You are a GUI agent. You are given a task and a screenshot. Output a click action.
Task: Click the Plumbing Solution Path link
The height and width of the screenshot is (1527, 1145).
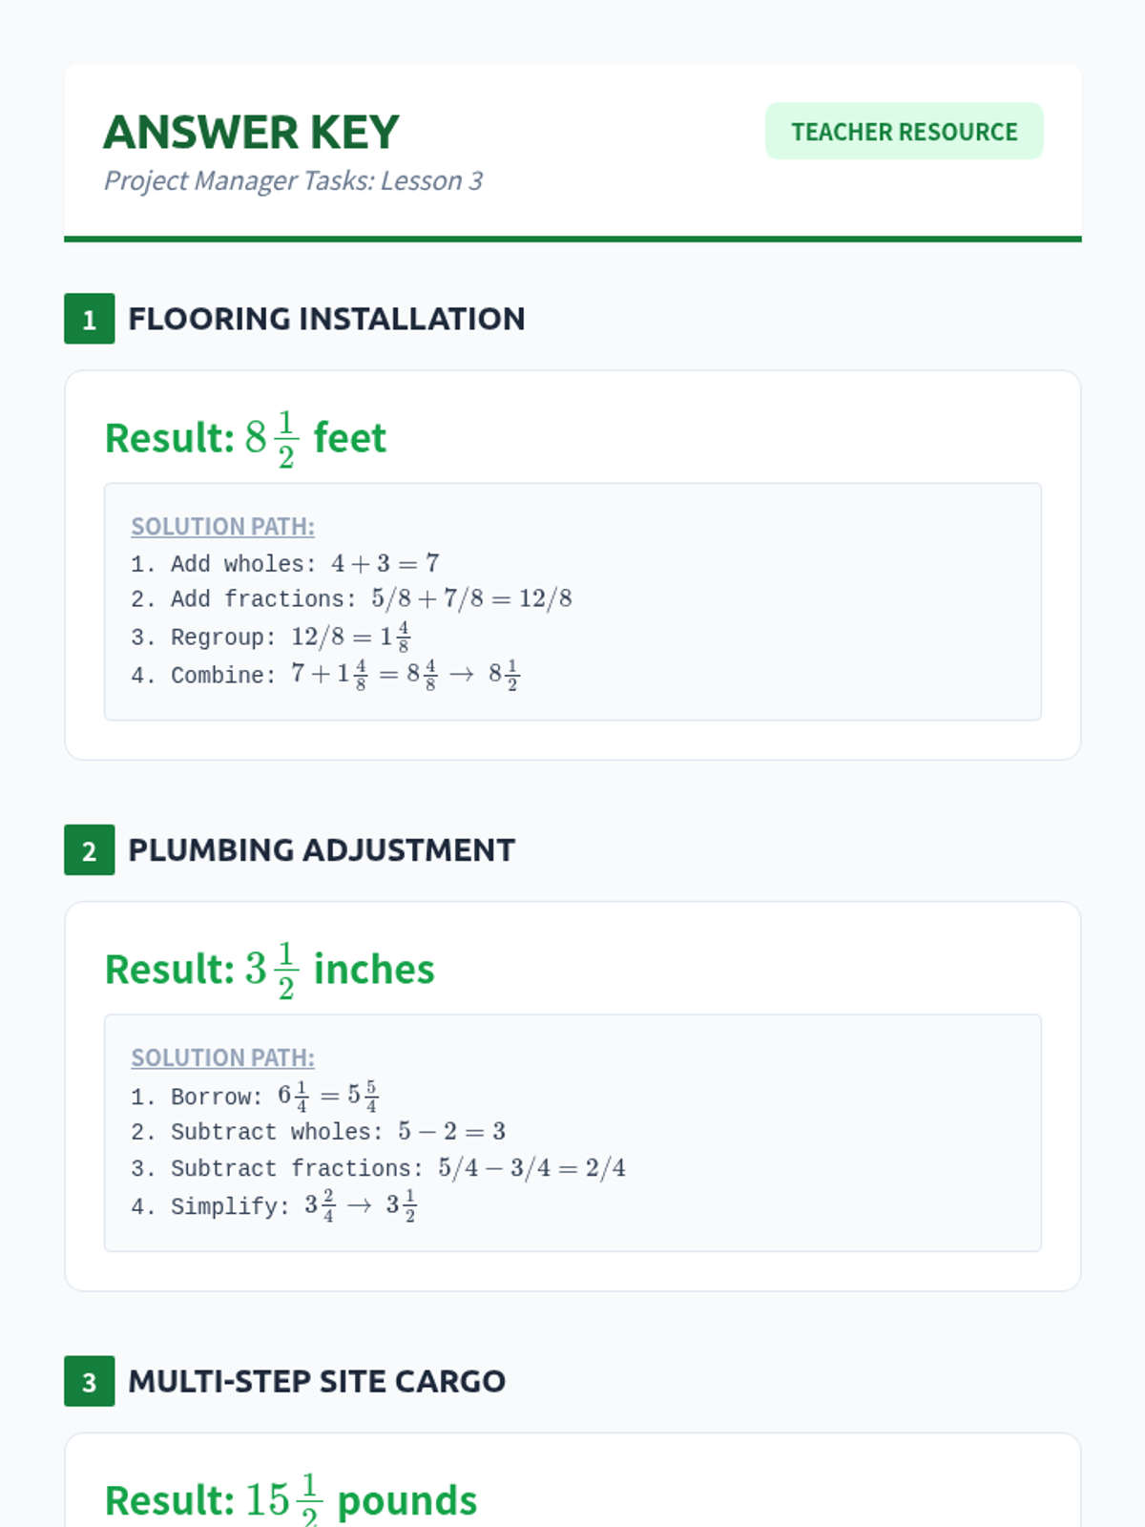click(222, 1057)
